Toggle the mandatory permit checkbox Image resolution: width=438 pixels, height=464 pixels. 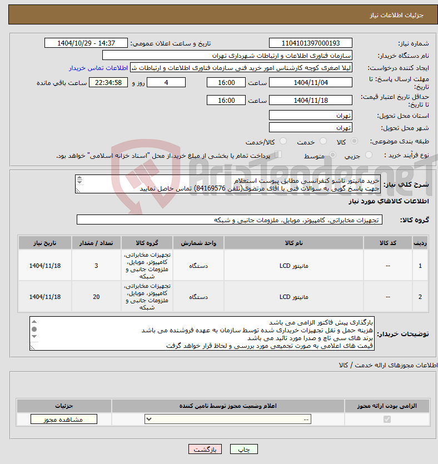coord(387,419)
